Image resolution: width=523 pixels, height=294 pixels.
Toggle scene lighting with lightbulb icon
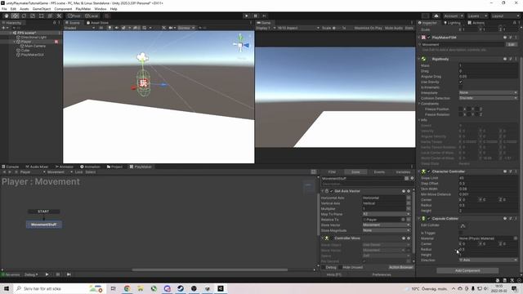pos(110,28)
